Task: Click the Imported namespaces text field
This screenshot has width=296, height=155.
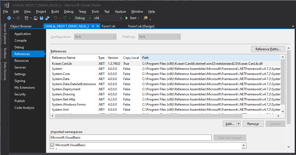Action: point(131,138)
